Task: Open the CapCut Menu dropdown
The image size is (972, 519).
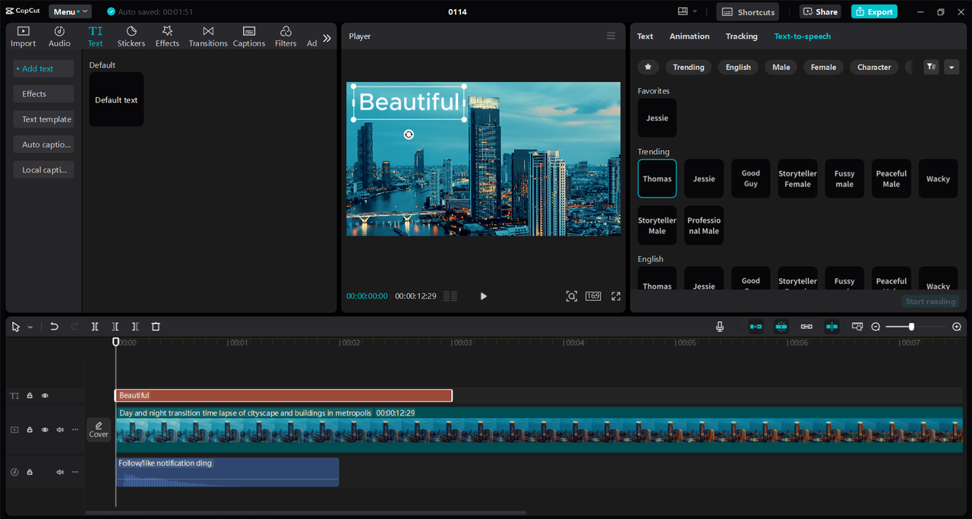Action: [70, 11]
